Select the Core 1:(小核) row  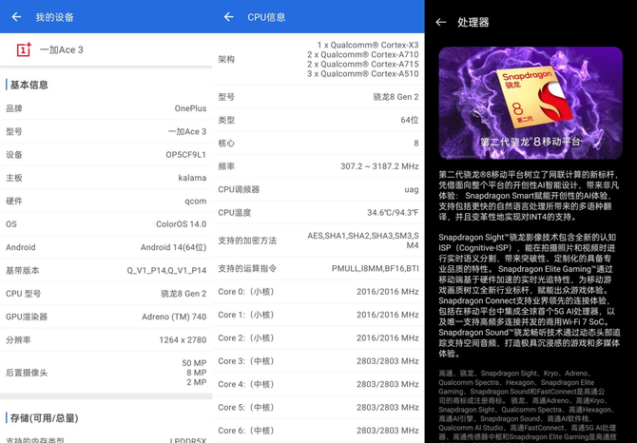click(318, 315)
